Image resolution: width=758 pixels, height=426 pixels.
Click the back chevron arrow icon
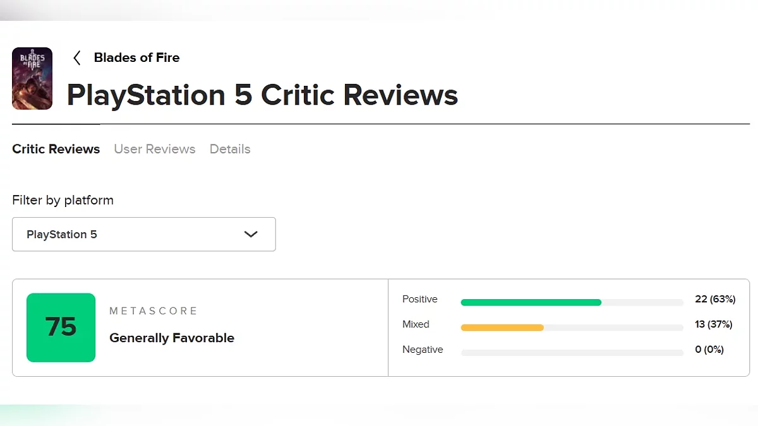click(77, 58)
